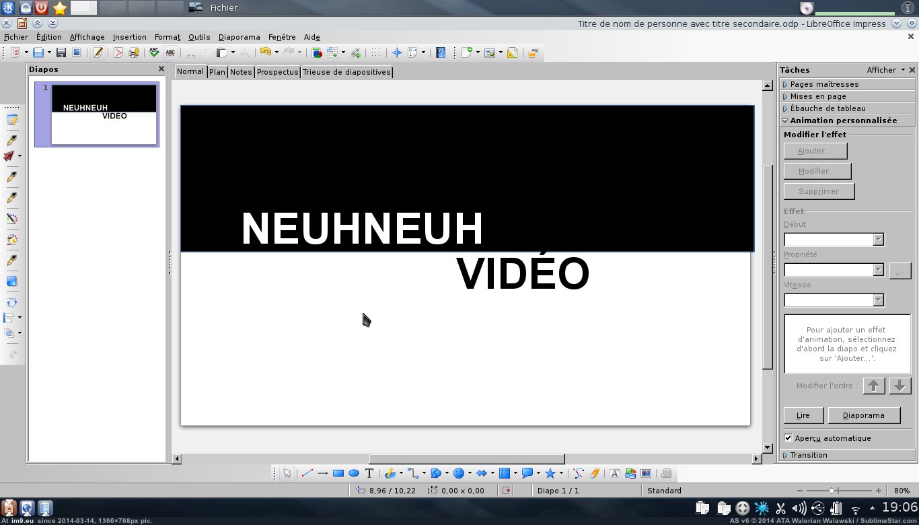
Task: Click the Spellcheck icon
Action: (155, 53)
